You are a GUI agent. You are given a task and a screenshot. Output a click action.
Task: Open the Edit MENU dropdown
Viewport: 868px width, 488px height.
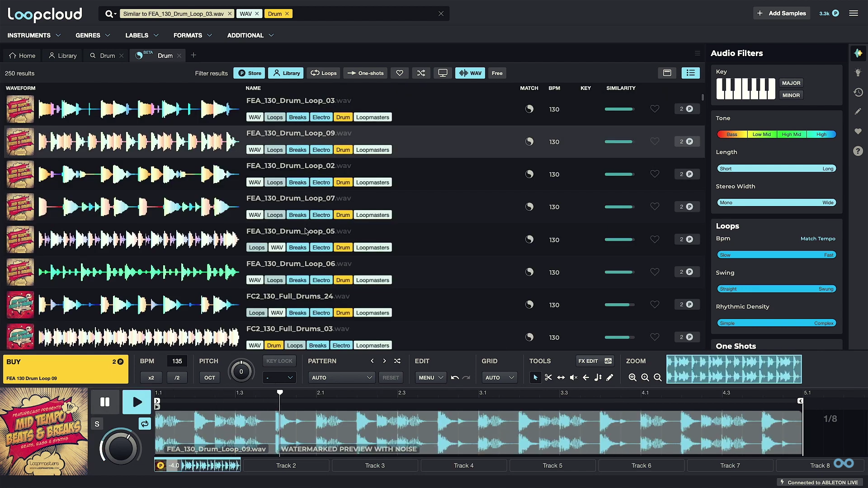(x=430, y=377)
